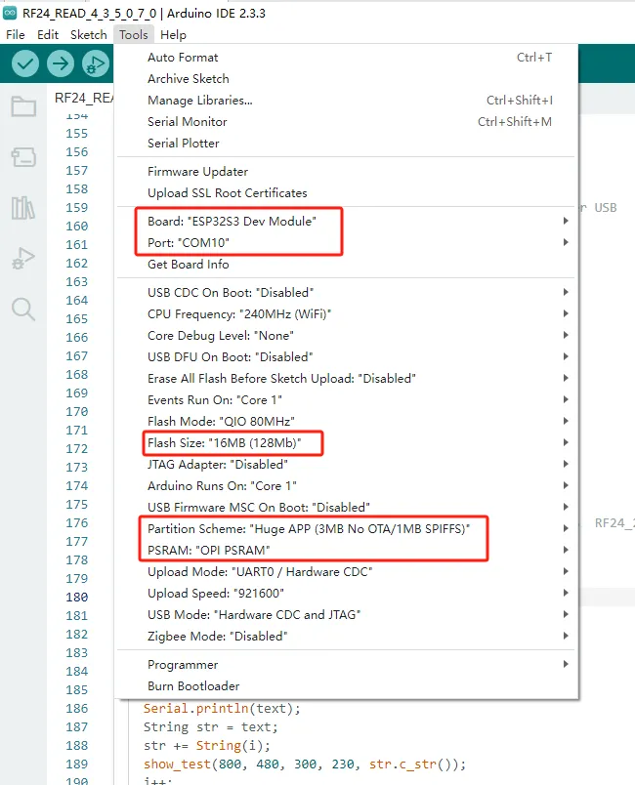Open the Boards Manager sidebar icon

[23, 157]
